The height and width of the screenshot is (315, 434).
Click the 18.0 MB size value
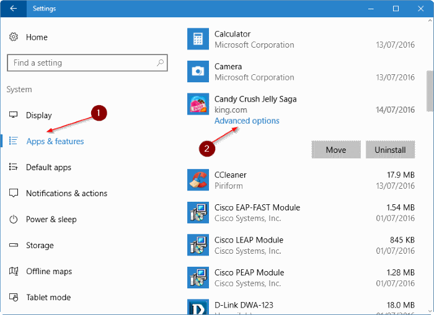pos(401,305)
